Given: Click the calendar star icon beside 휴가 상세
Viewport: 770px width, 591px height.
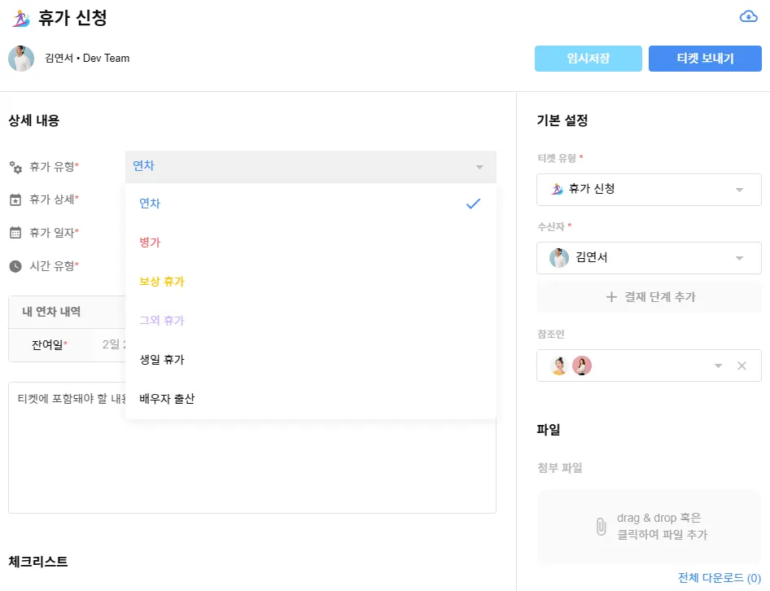Looking at the screenshot, I should (15, 199).
